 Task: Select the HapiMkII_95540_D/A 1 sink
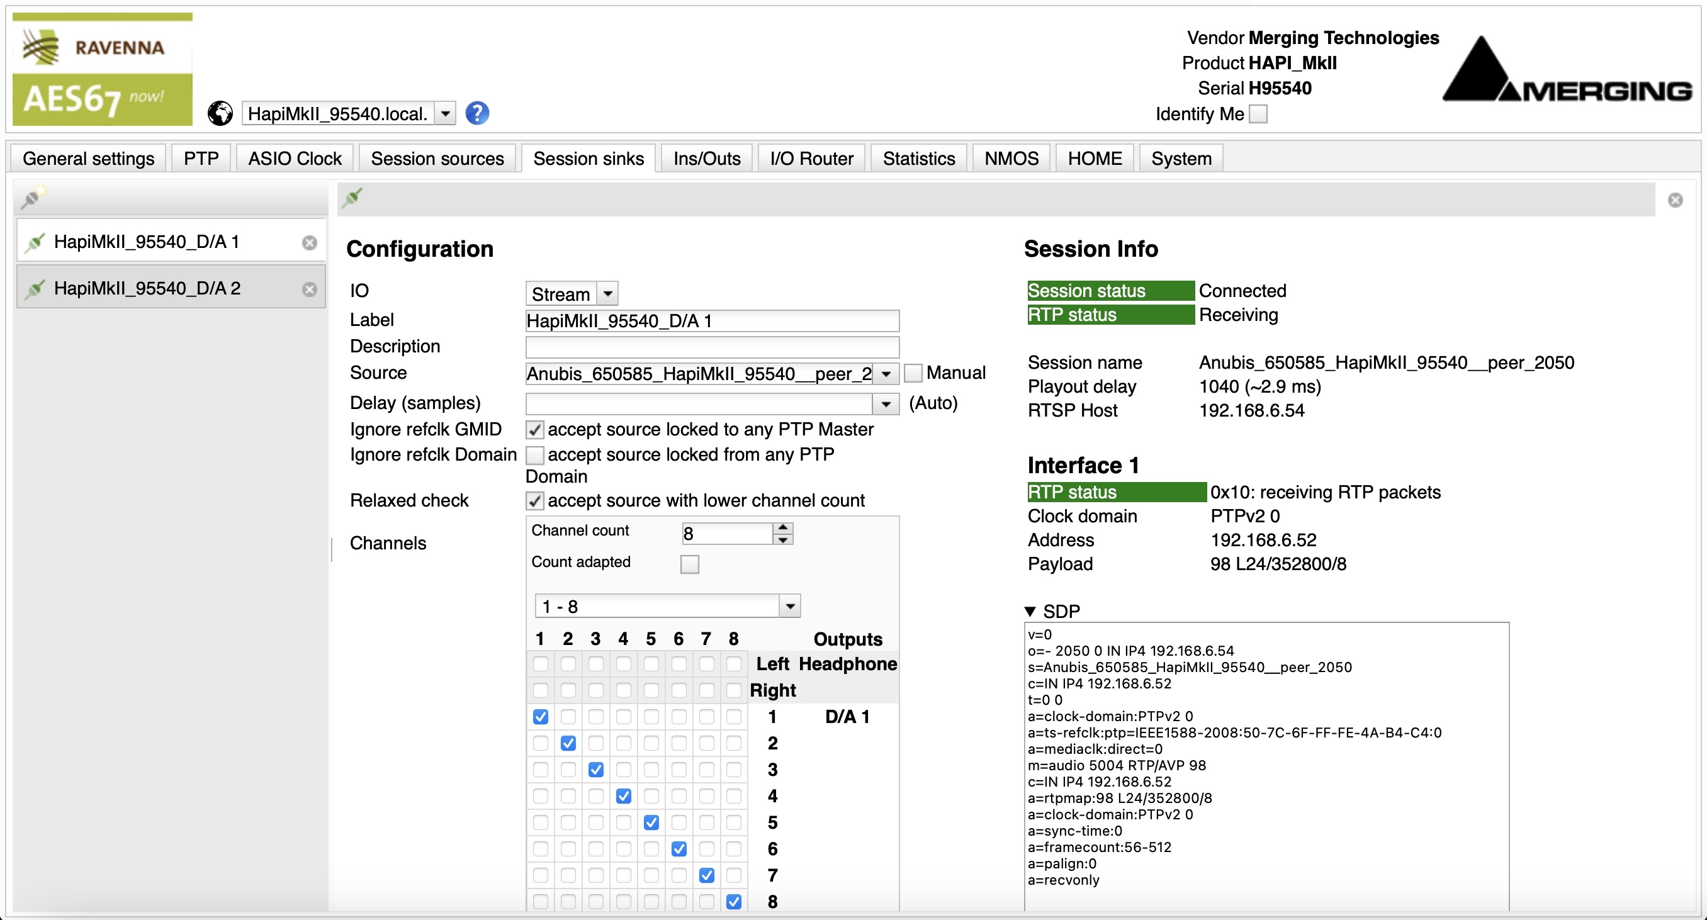tap(171, 242)
